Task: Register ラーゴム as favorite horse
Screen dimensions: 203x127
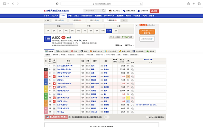Action: pyautogui.click(x=132, y=112)
